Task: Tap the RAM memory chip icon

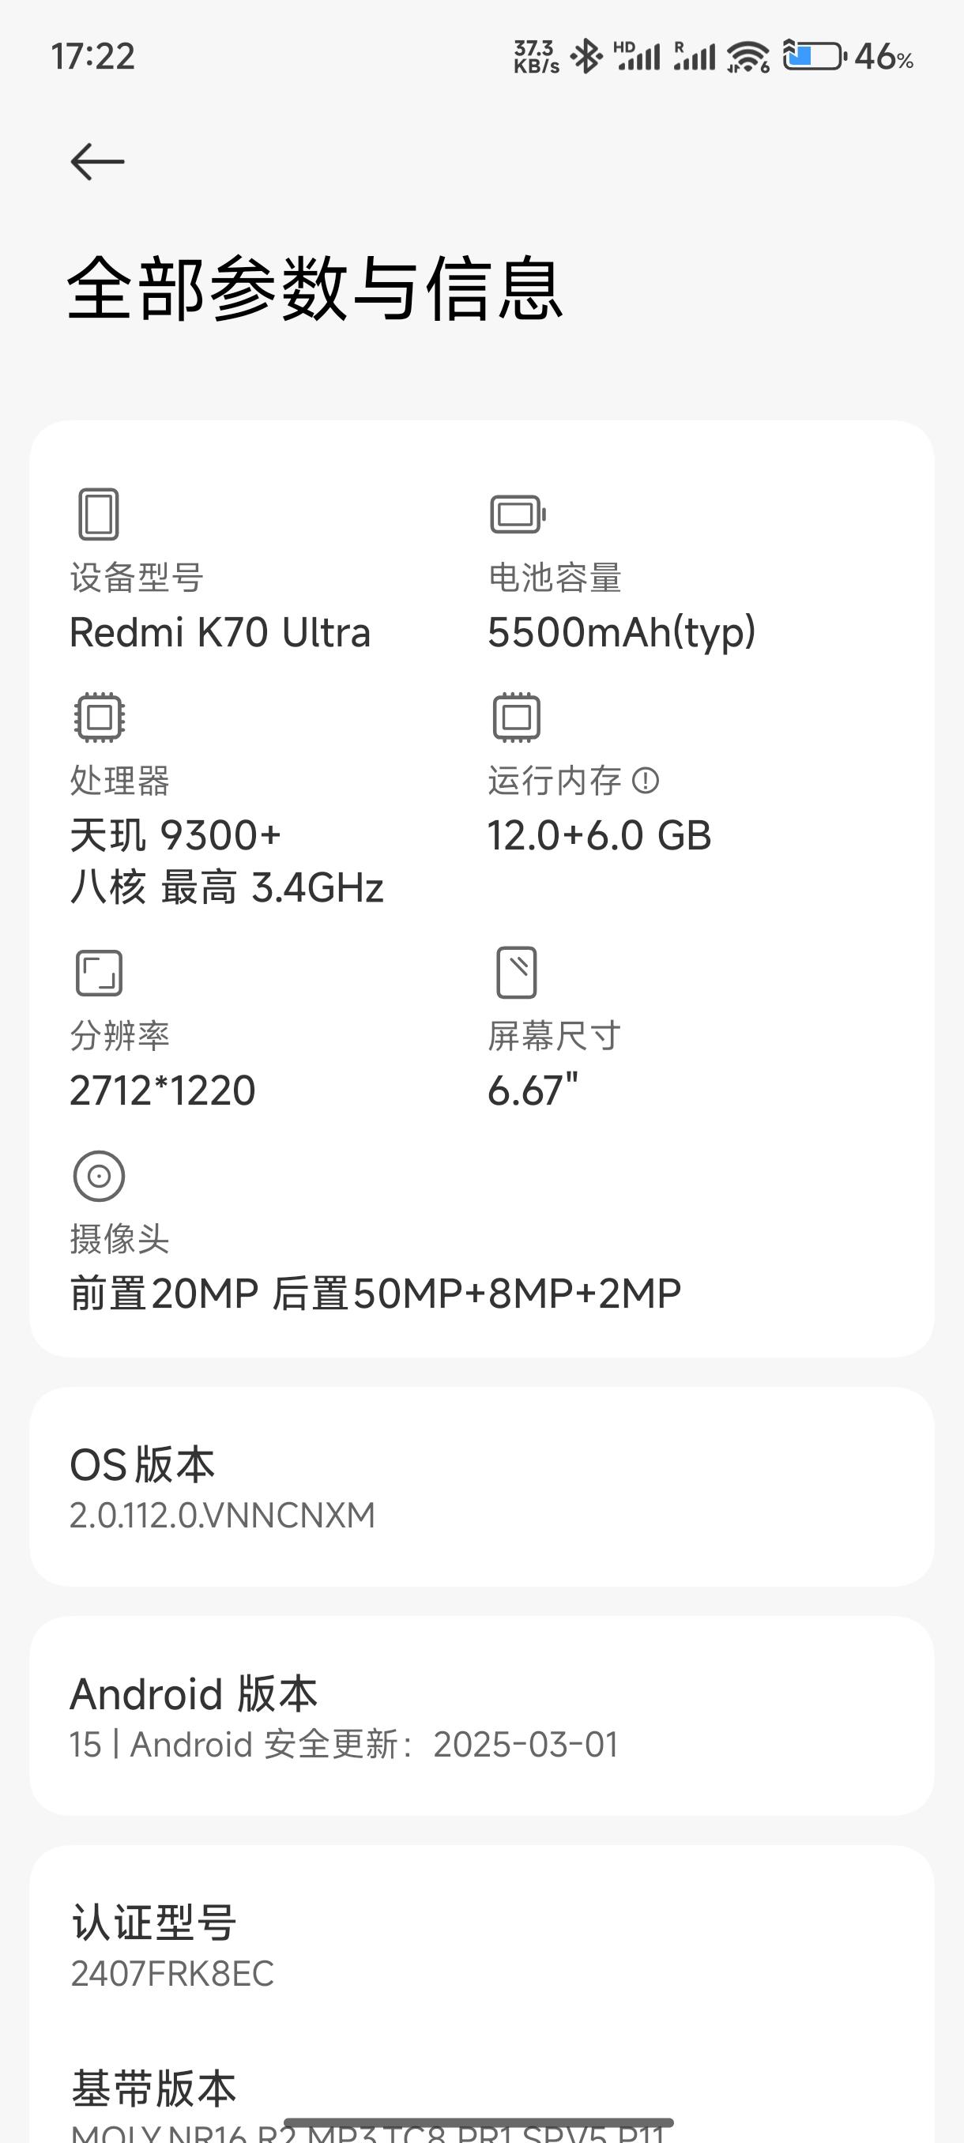Action: pos(517,716)
